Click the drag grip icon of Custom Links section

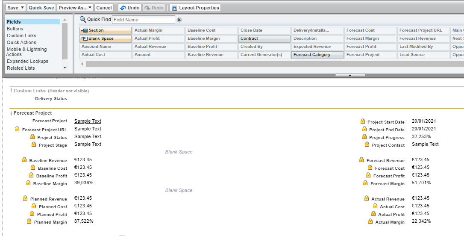[x=11, y=91]
